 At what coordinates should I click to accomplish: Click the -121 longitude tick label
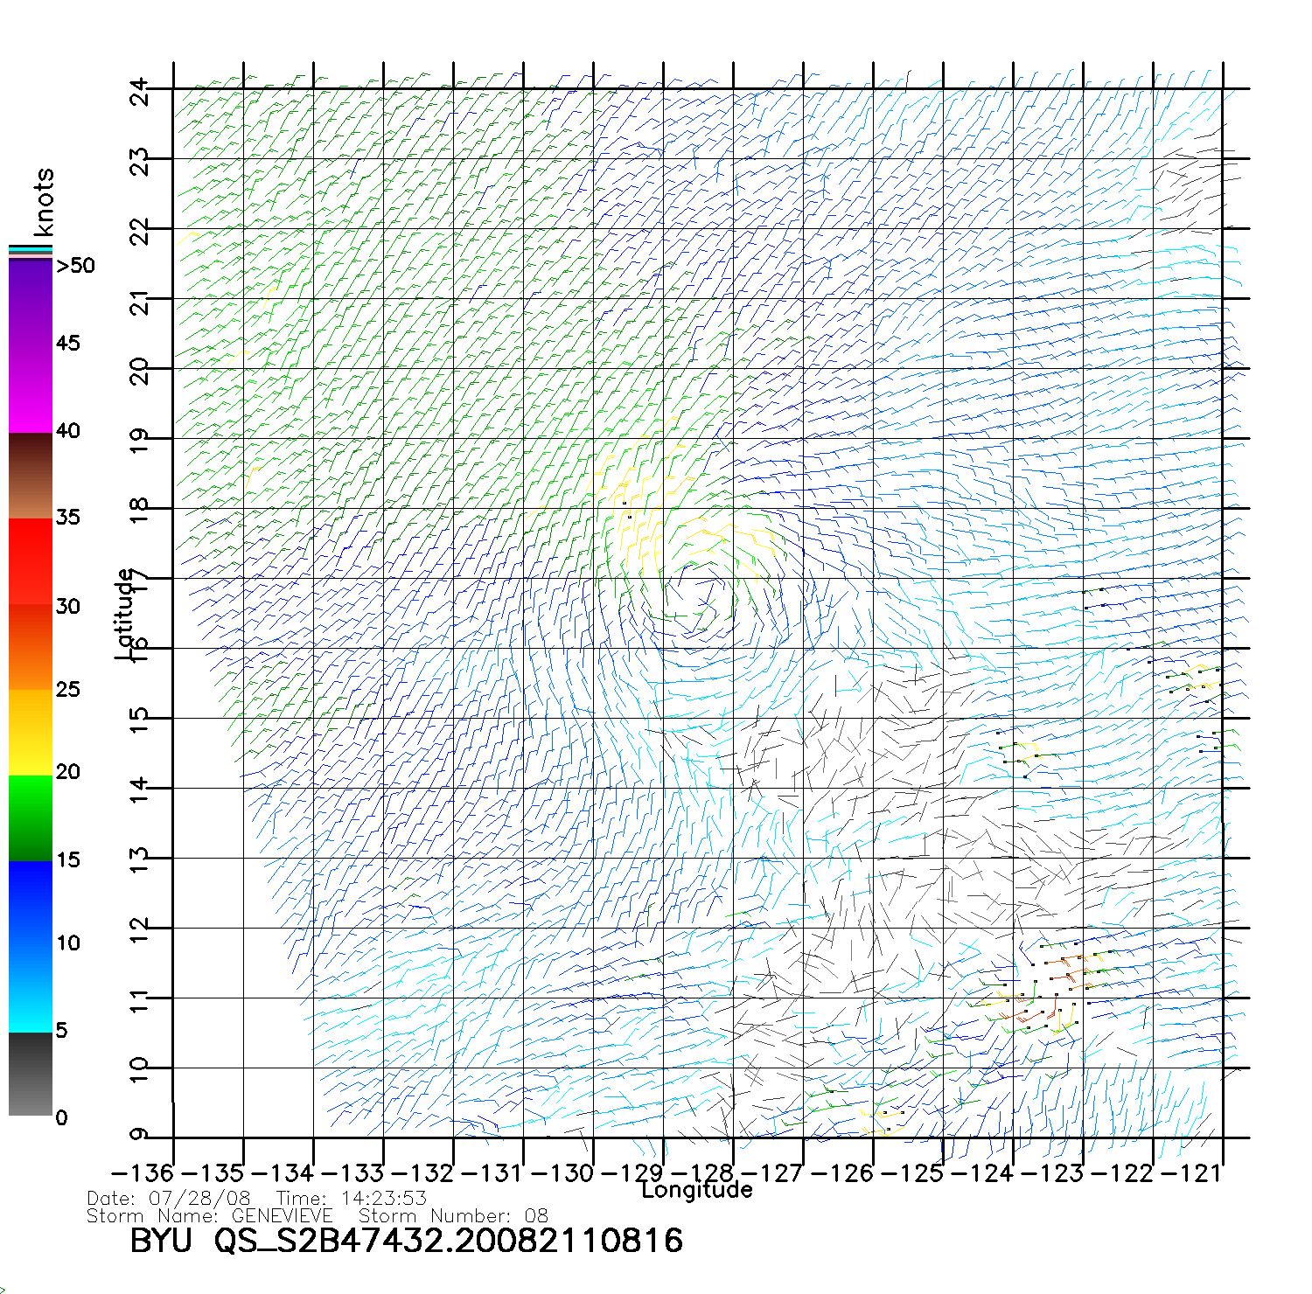[1190, 1172]
